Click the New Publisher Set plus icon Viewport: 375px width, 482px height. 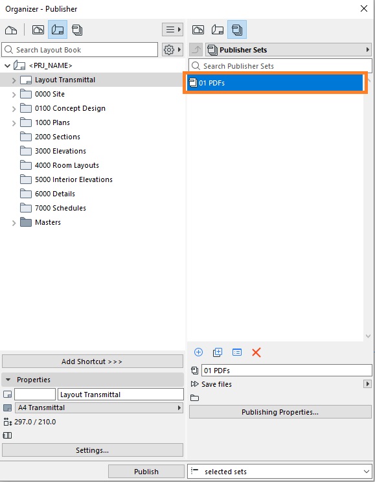tap(199, 352)
